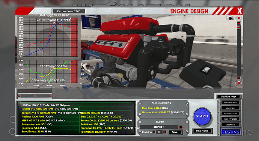Decrease revision with the minus button
The width and height of the screenshot is (259, 141).
pos(154,132)
